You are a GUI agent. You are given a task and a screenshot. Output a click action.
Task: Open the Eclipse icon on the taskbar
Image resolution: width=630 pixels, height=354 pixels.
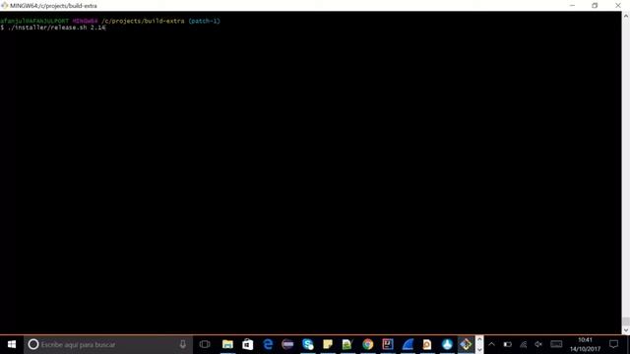[x=287, y=344]
